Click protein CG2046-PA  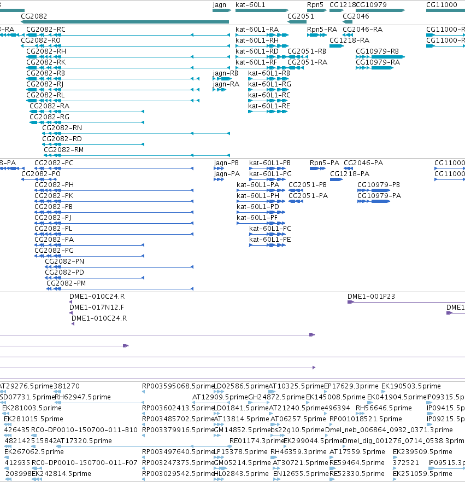click(x=363, y=163)
